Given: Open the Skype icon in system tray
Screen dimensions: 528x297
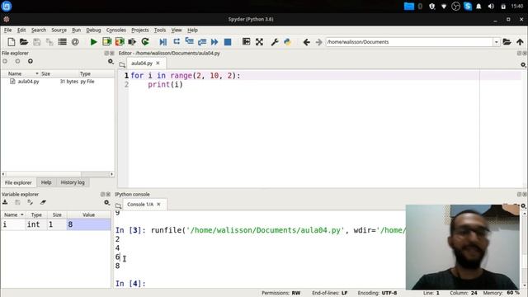Looking at the screenshot, I should [468, 6].
